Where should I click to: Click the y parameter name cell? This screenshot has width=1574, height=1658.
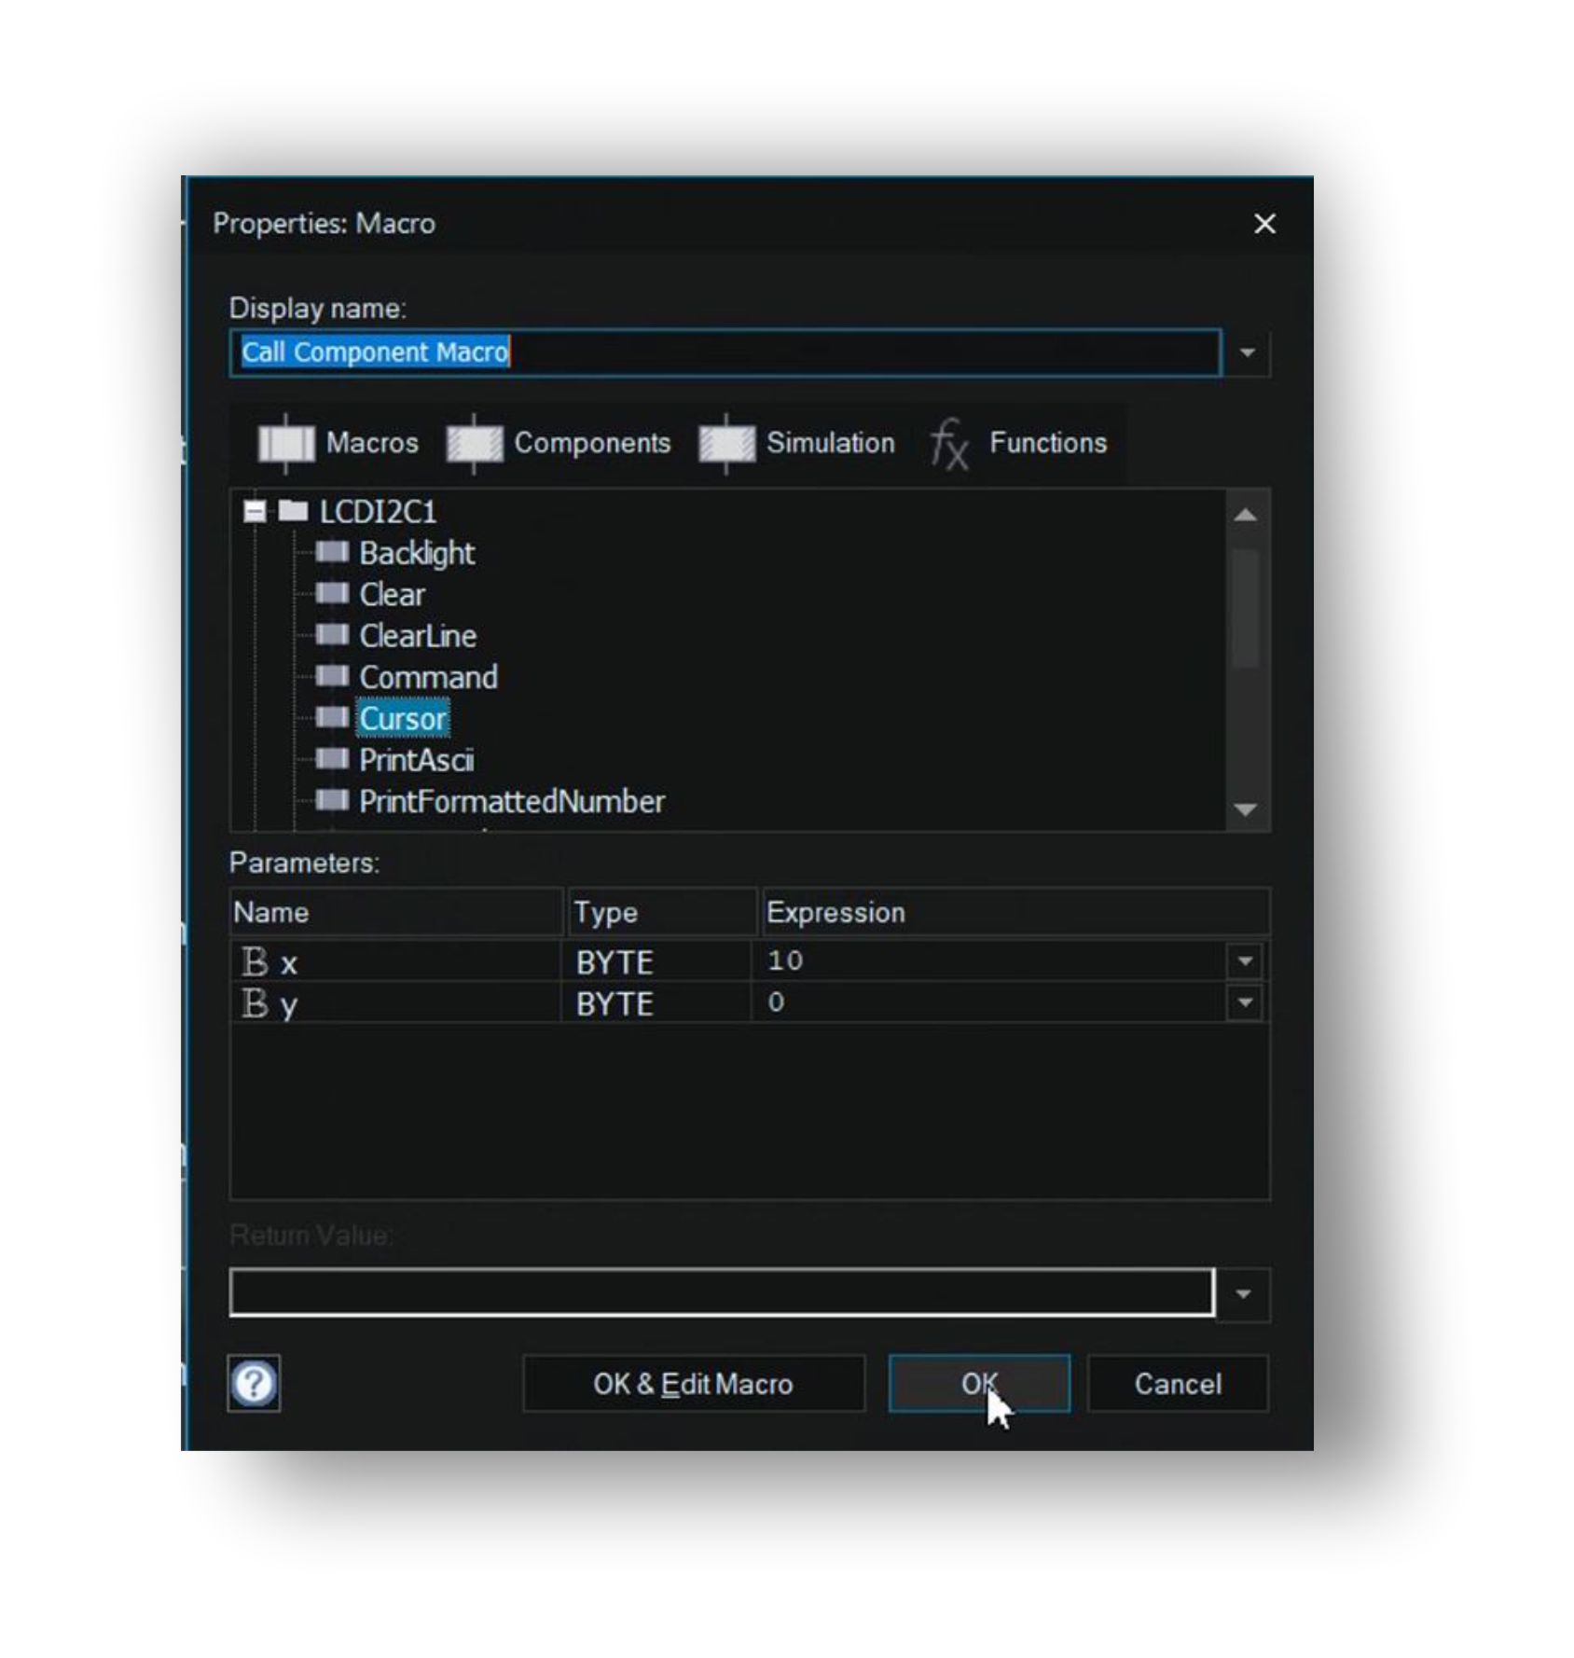tap(396, 1003)
